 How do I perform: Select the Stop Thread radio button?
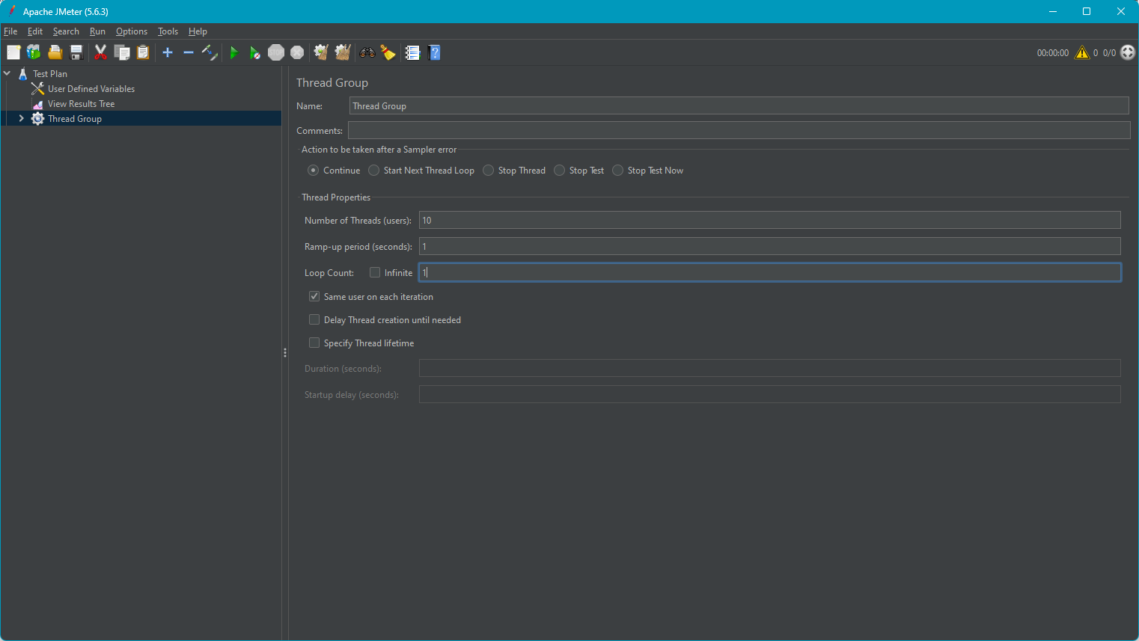[x=488, y=171]
